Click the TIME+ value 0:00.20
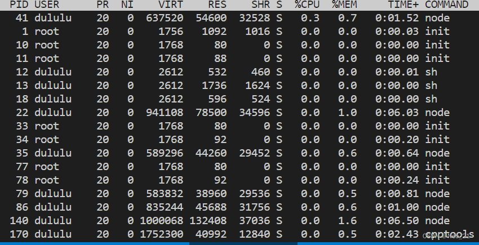Screen dimensions: 479x245 (x=397, y=139)
